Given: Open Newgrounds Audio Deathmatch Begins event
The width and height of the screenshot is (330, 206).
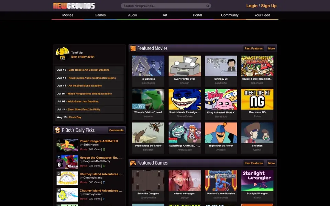Looking at the screenshot, I should [x=92, y=78].
